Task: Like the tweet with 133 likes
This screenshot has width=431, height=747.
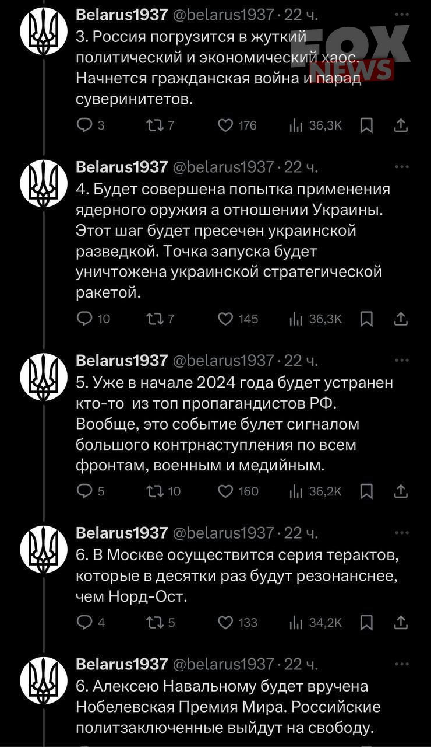Action: (238, 623)
